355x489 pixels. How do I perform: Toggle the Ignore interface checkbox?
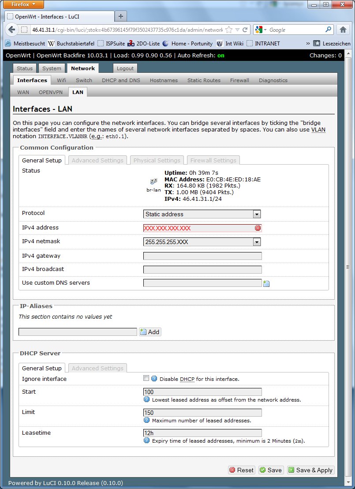click(x=146, y=378)
